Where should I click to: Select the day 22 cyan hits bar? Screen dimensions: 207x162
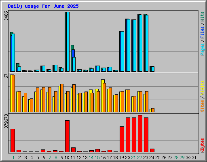141,43
